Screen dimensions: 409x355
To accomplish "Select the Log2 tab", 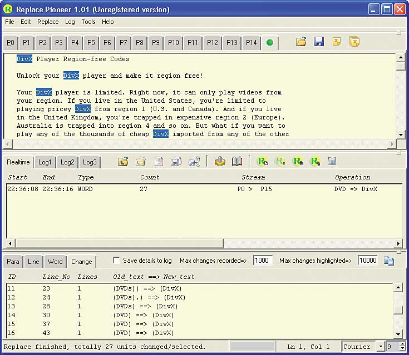I will 67,162.
